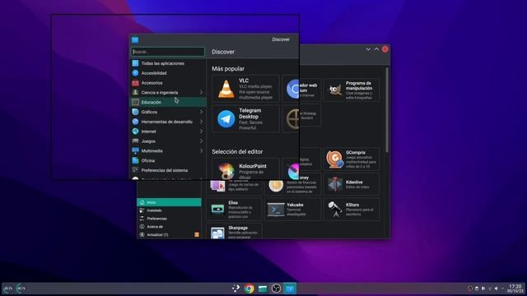
Task: Open the Kdenlive video editor icon
Action: (335, 184)
